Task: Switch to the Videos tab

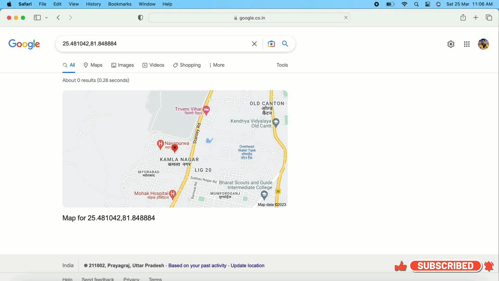Action: click(x=153, y=65)
